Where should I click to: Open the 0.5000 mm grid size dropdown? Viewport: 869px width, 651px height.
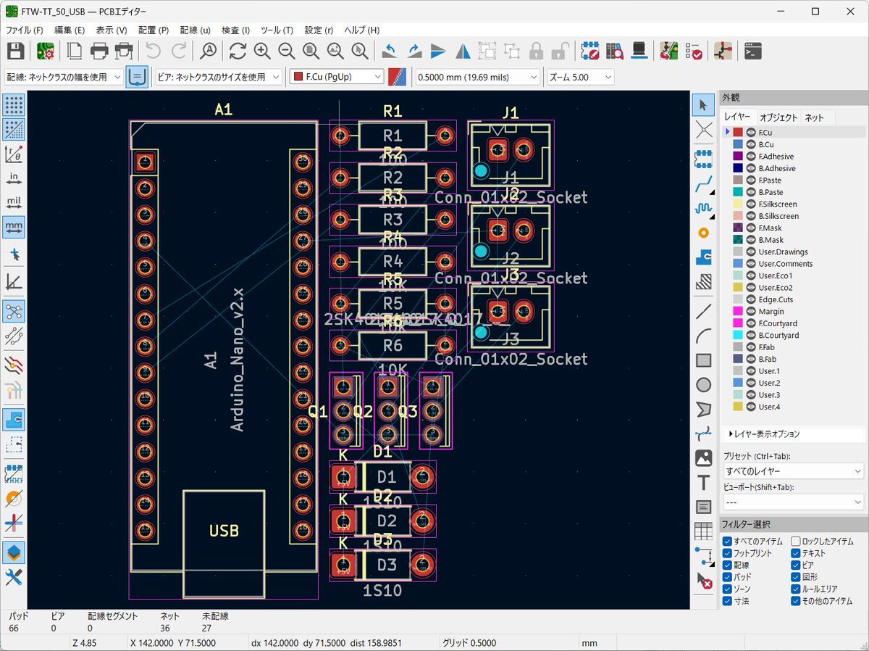click(x=477, y=77)
